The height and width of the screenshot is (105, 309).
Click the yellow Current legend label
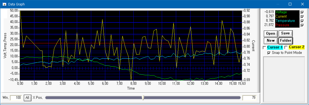pos(281,17)
